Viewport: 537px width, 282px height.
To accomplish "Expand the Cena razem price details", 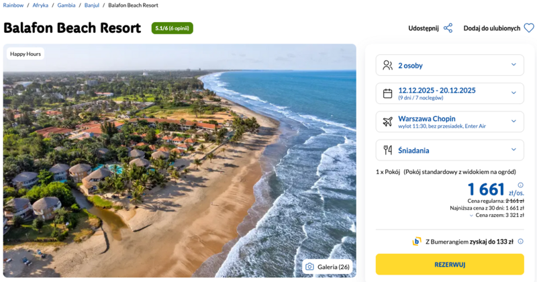I will [x=471, y=216].
